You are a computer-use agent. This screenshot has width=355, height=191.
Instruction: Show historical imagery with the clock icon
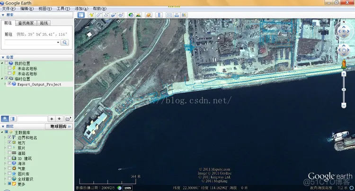[x=131, y=15]
